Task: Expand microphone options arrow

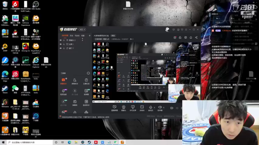Action: (x=154, y=108)
